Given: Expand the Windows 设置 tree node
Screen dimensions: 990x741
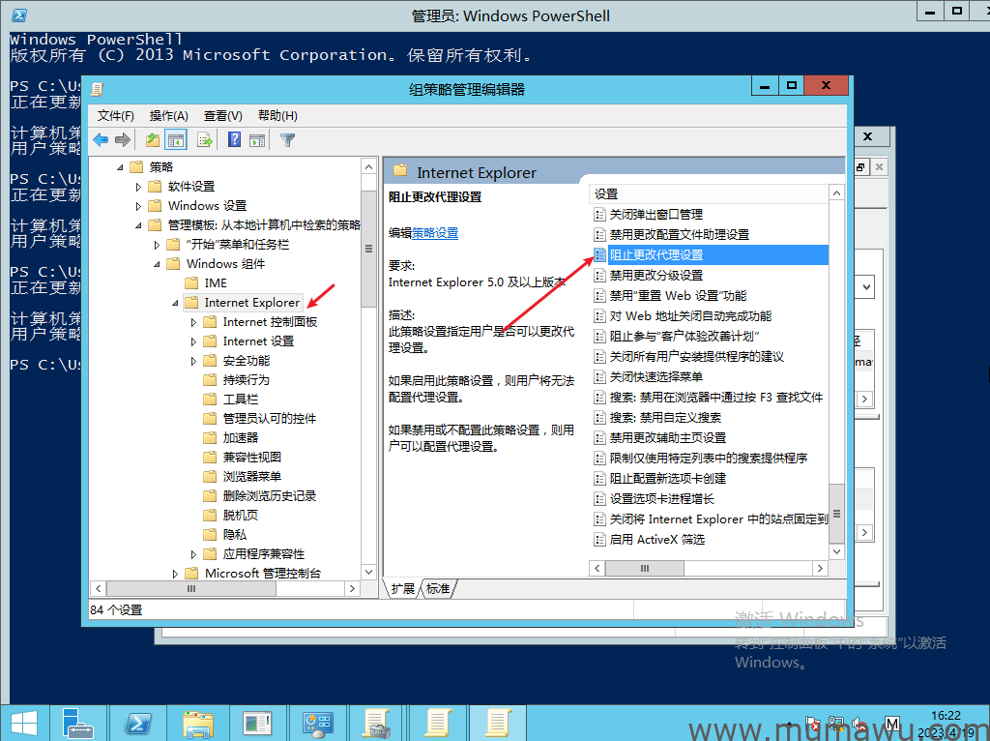Looking at the screenshot, I should [139, 206].
